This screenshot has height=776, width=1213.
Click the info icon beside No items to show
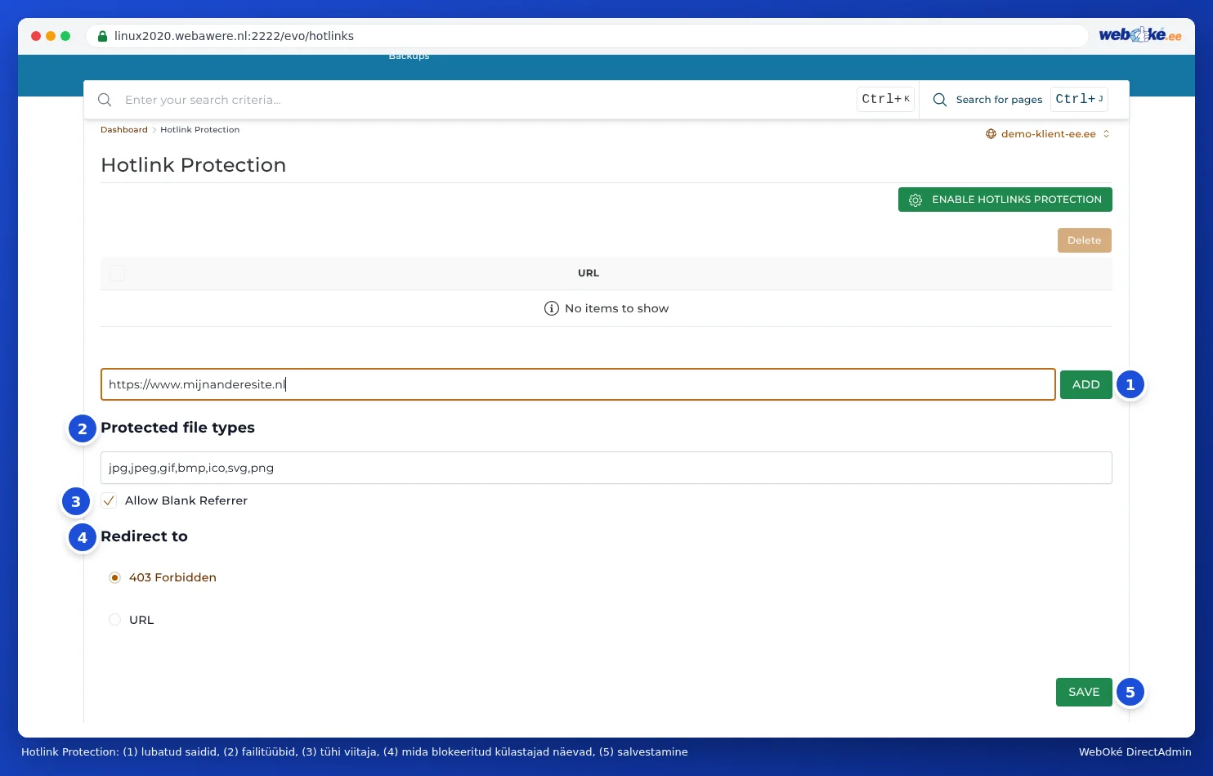coord(552,308)
